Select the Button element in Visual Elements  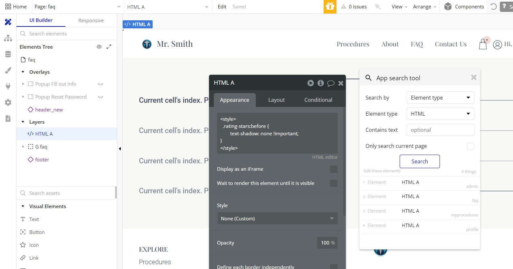tap(37, 232)
